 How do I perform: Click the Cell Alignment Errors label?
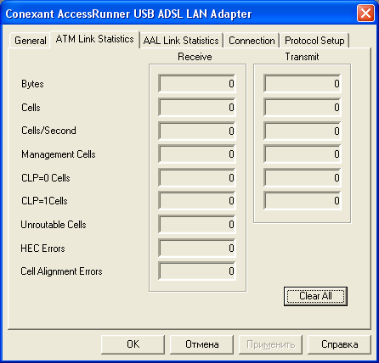[61, 271]
